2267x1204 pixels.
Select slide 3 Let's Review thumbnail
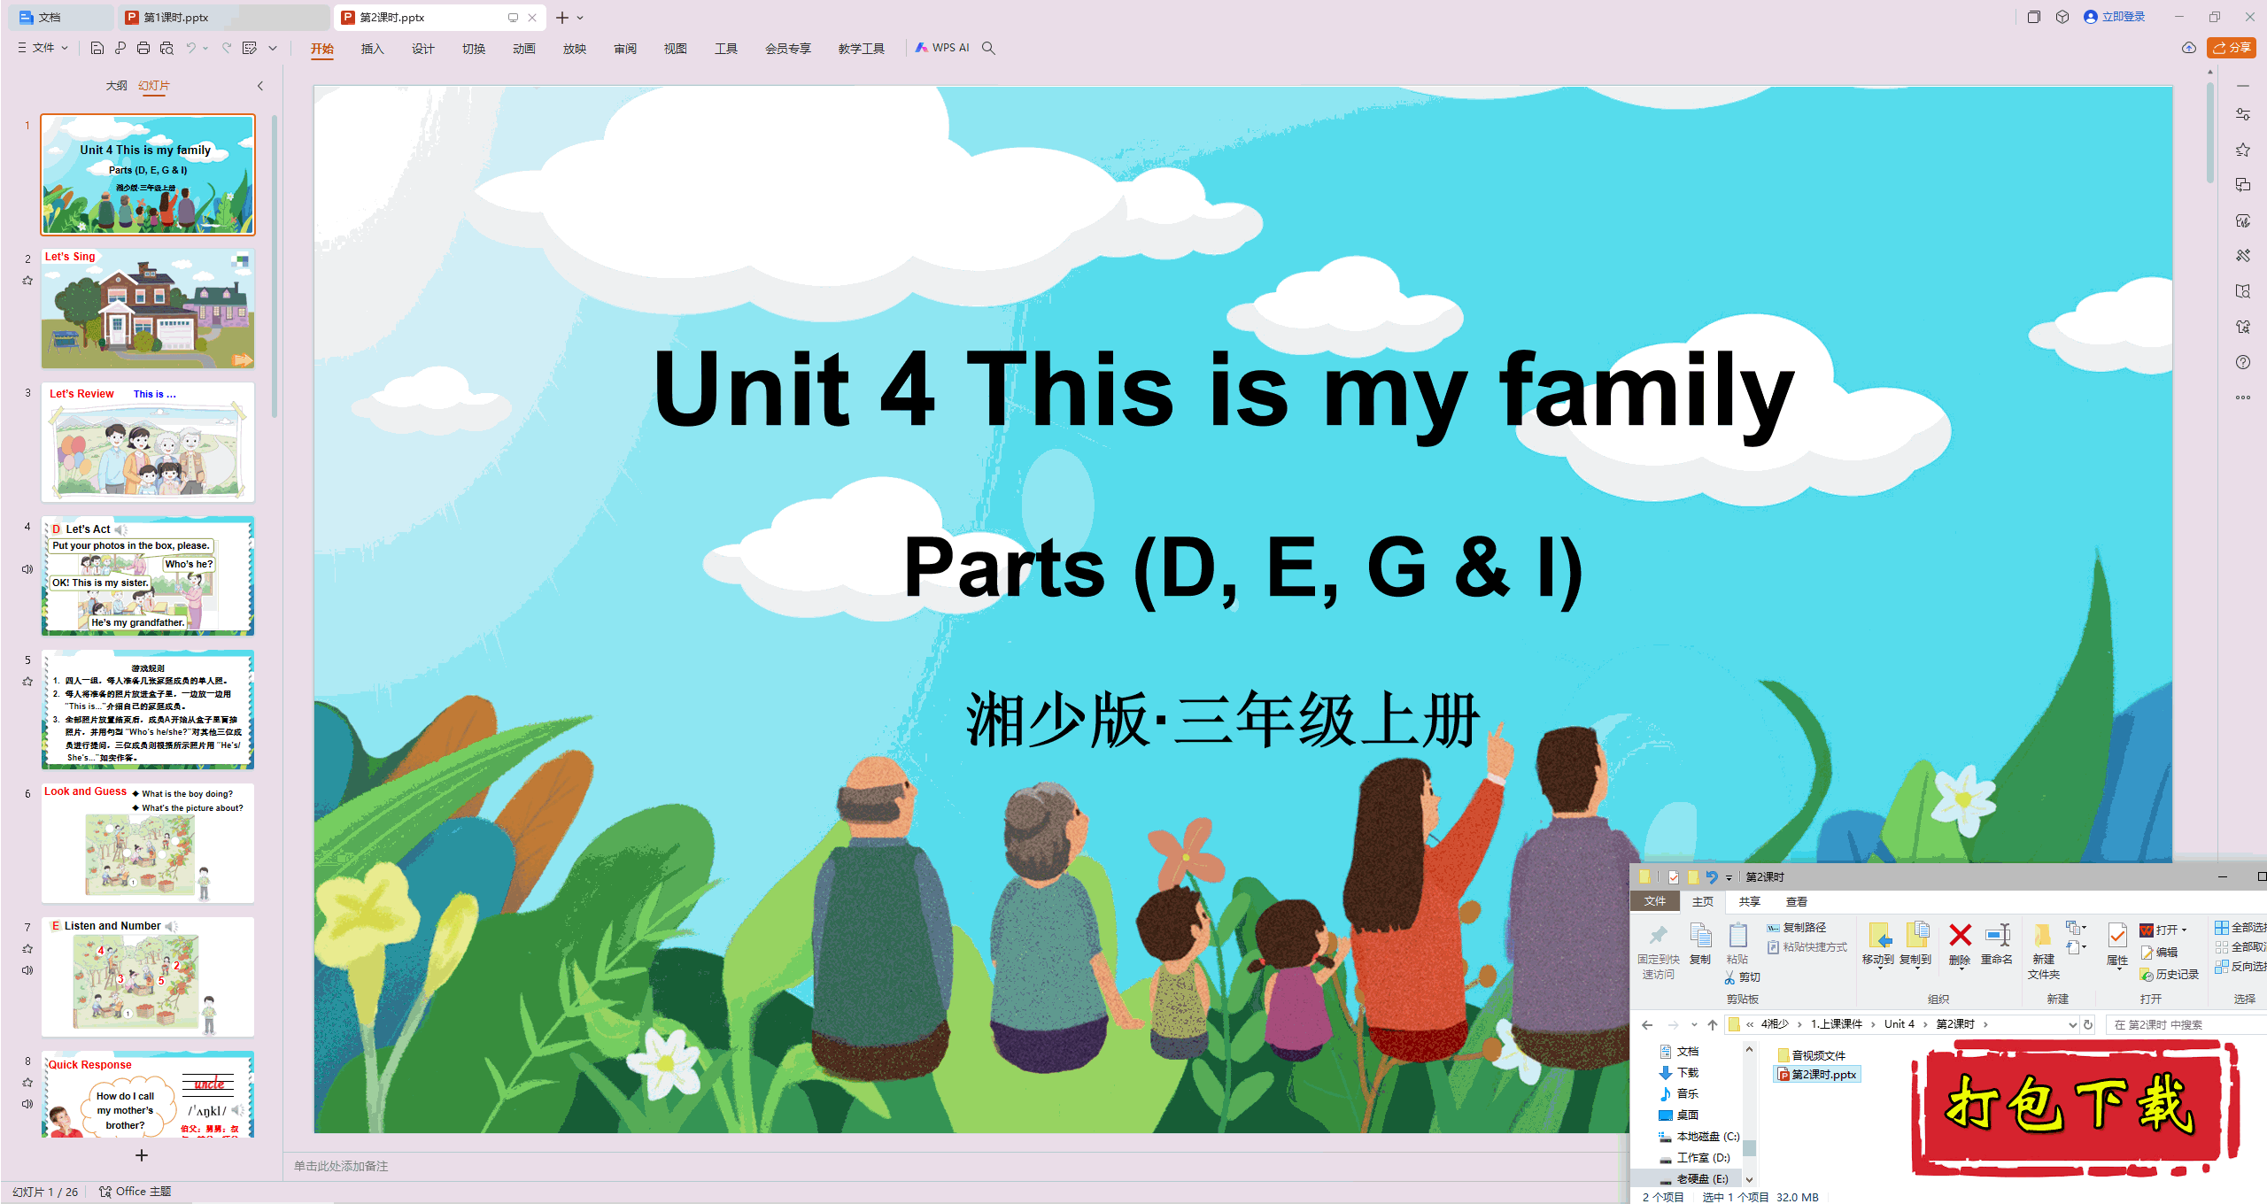pos(148,443)
